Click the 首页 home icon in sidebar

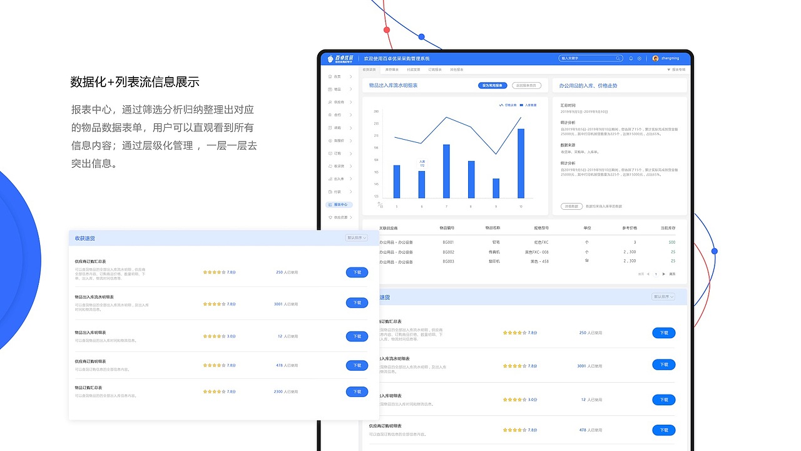point(330,76)
